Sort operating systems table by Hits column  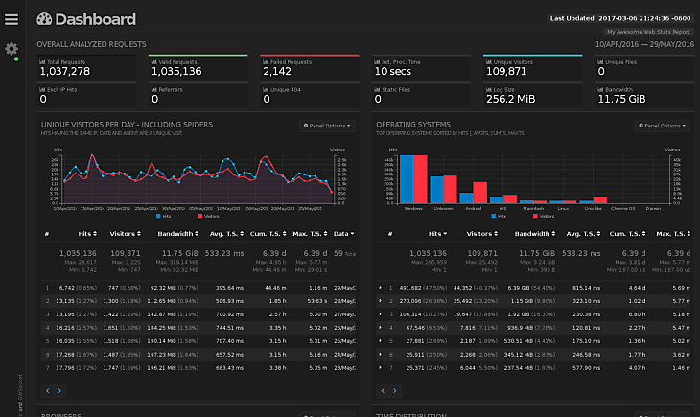(437, 234)
